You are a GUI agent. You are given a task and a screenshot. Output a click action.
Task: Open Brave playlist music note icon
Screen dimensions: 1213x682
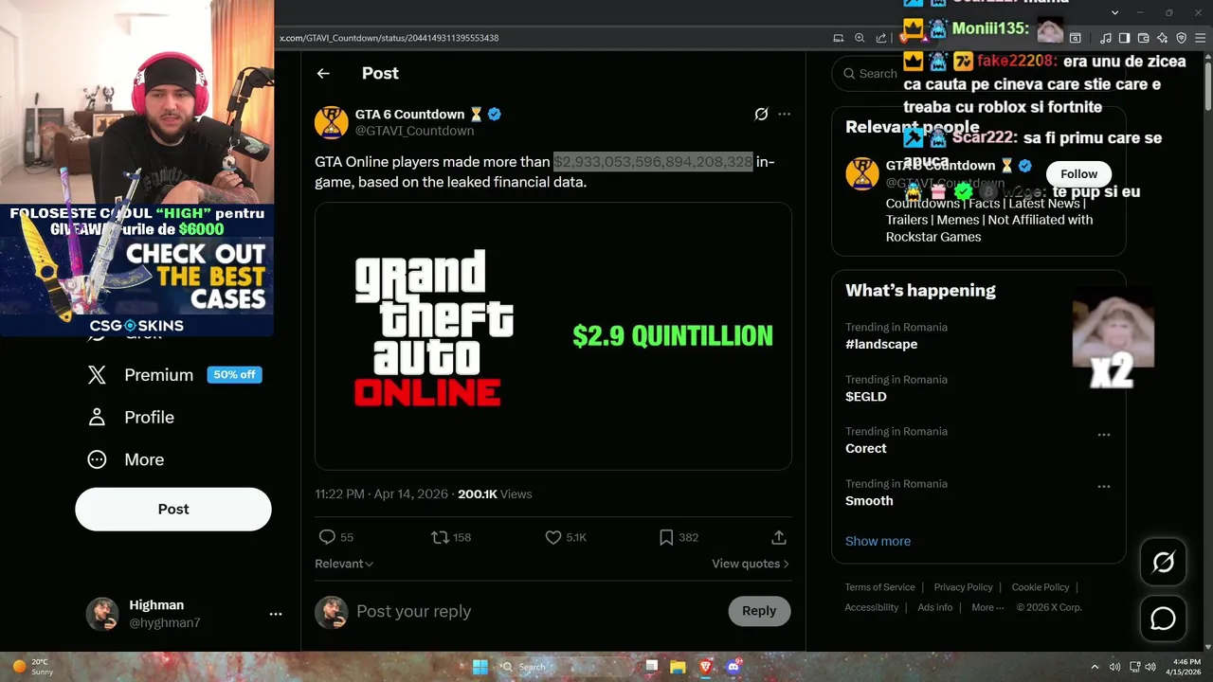1106,38
